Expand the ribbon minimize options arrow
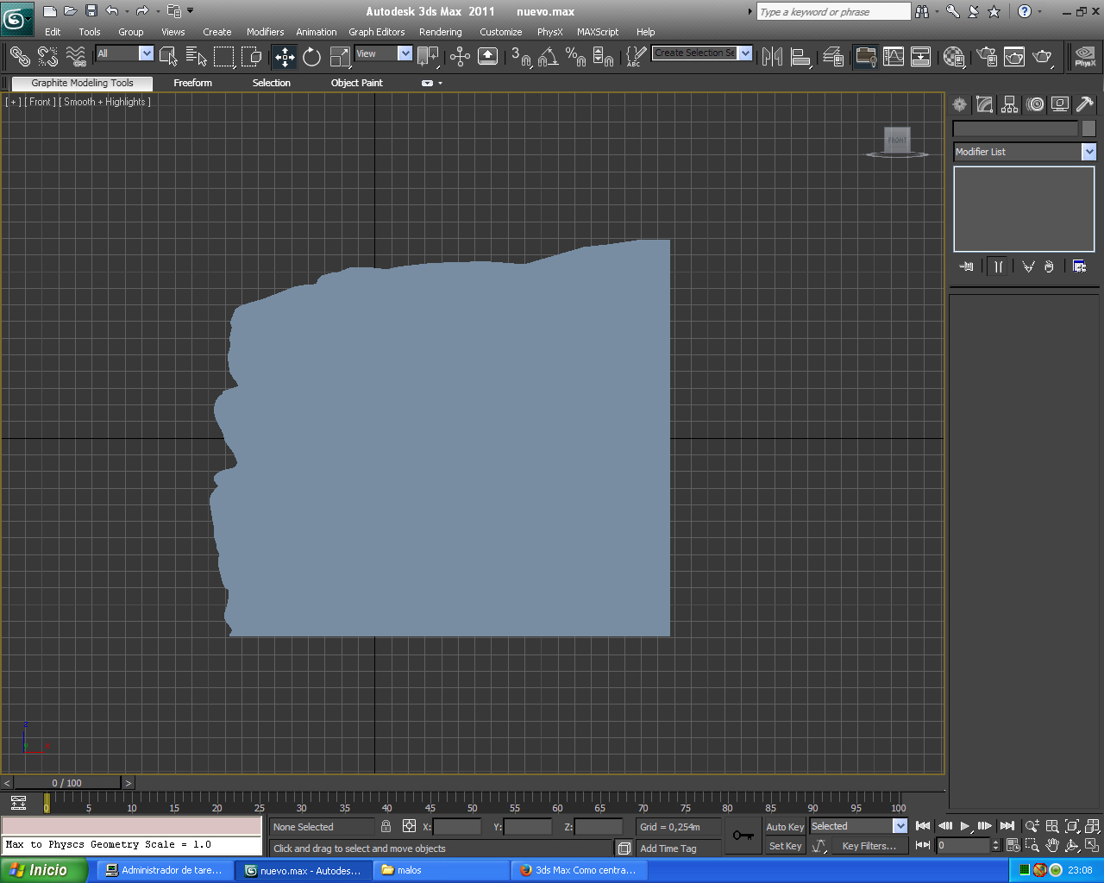 pyautogui.click(x=440, y=83)
